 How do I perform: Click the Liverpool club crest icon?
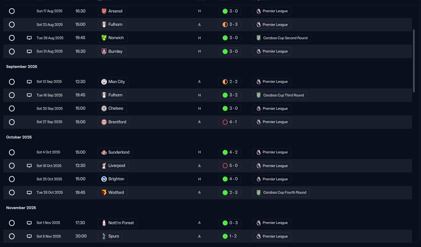pos(104,166)
